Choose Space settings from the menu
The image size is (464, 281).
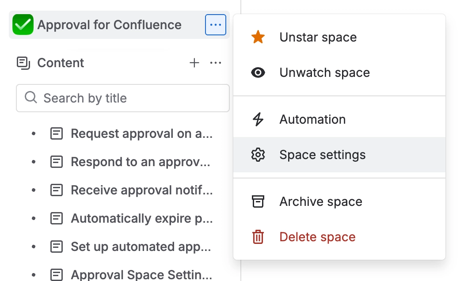(x=322, y=155)
